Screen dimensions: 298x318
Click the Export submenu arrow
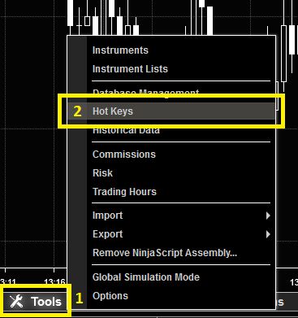(268, 234)
